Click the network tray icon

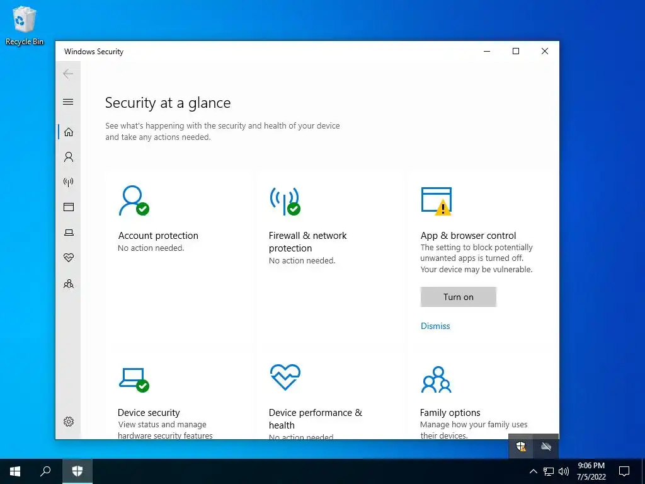coord(549,471)
